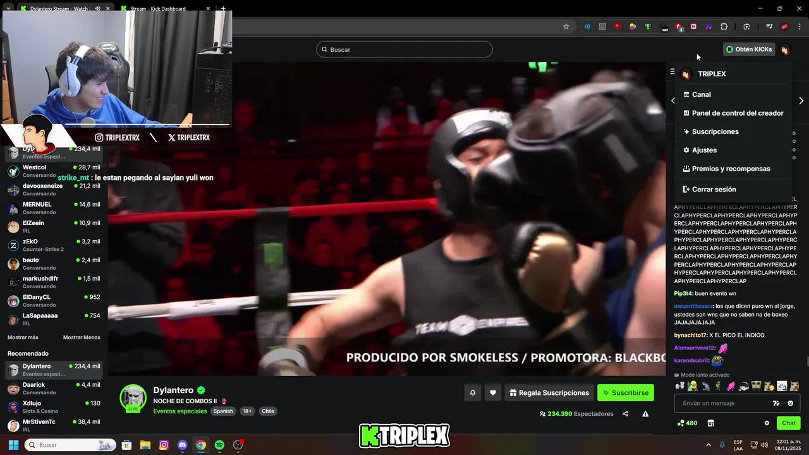Click the Kick Buscar search field
Image resolution: width=809 pixels, height=455 pixels.
tap(404, 49)
